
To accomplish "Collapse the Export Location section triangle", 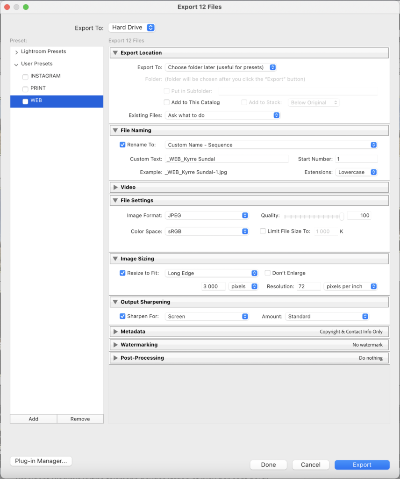I will (115, 53).
